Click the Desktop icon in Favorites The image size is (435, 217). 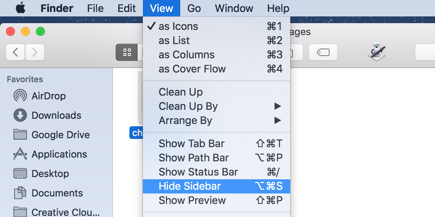point(20,174)
